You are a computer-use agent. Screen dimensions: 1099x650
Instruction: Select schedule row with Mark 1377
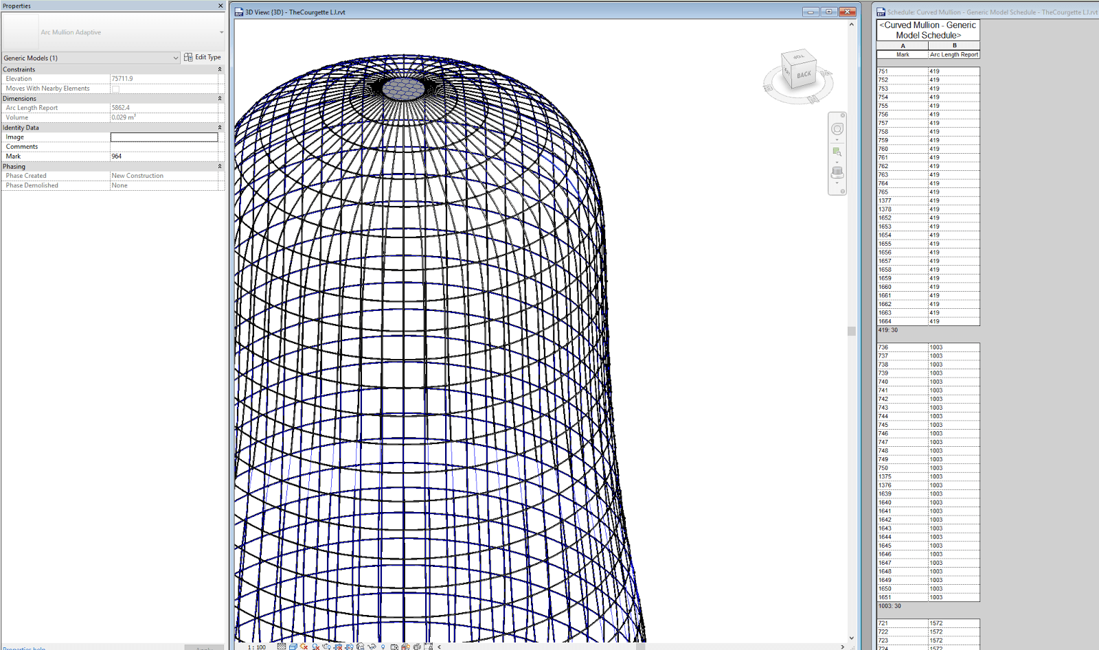coord(928,200)
